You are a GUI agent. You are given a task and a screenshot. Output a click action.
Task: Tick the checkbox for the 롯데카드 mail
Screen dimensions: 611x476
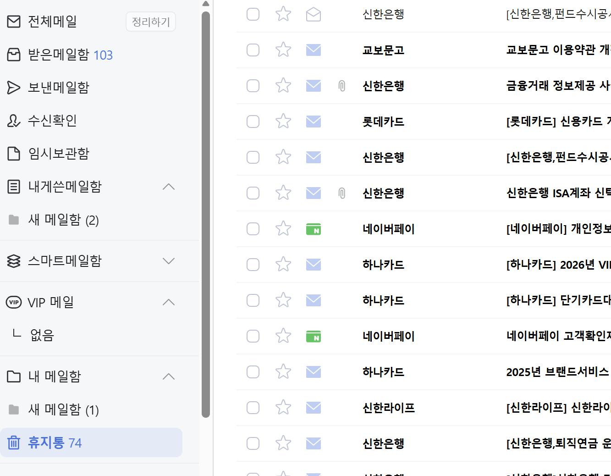[253, 122]
